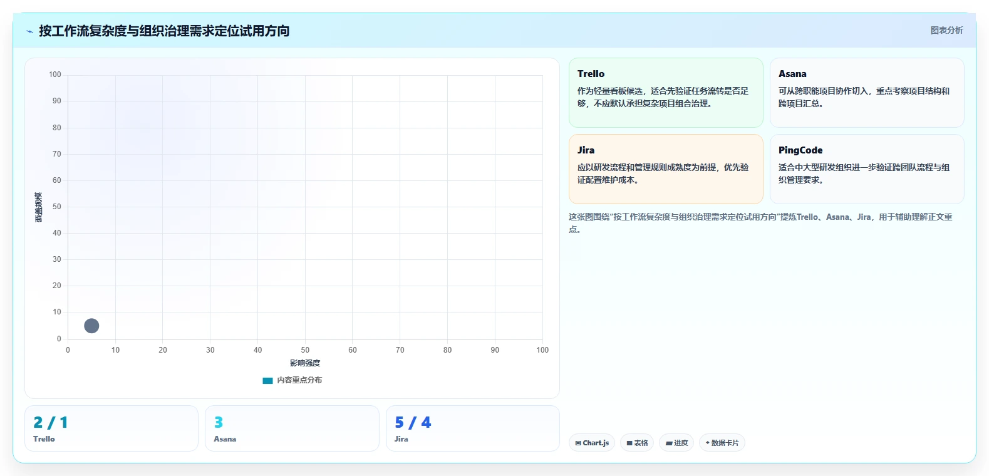Image resolution: width=989 pixels, height=476 pixels.
Task: Click the 5 / 4 Jira stat card
Action: coord(473,428)
